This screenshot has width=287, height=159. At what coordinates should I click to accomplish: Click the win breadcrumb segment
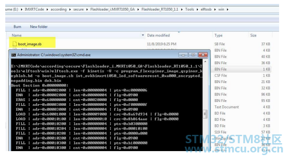221,9
